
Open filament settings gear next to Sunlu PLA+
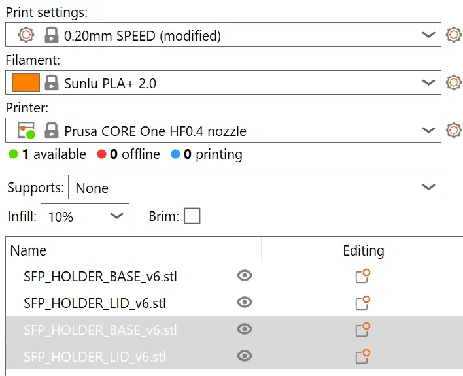(453, 83)
